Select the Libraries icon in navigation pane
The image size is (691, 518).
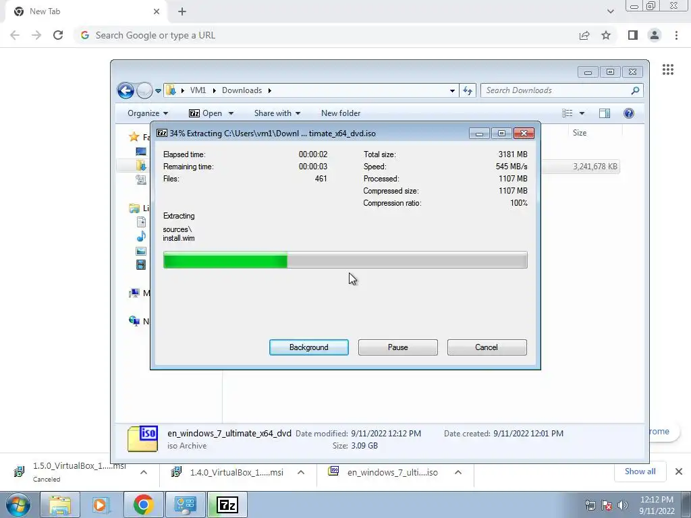(134, 208)
